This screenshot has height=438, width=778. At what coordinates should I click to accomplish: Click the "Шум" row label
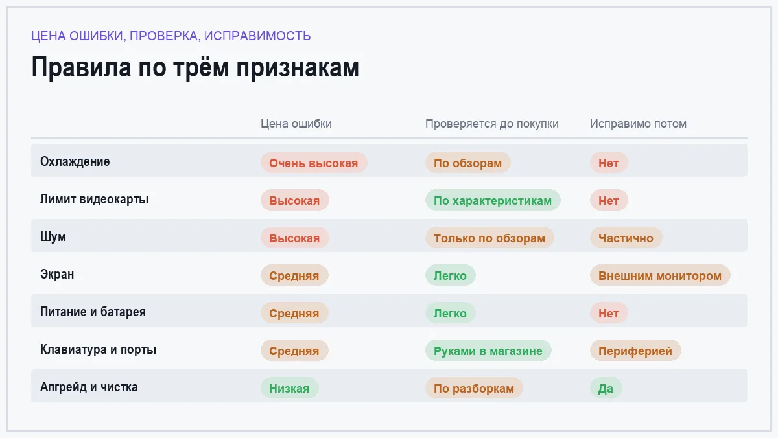click(x=53, y=236)
